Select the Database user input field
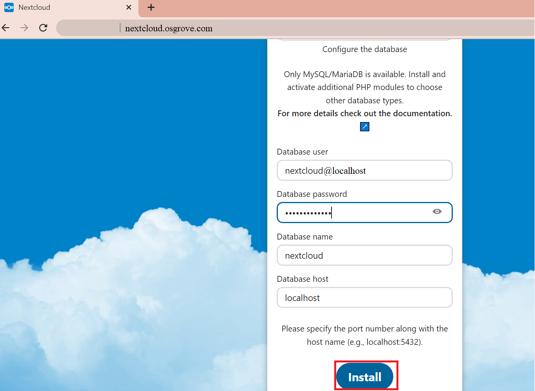Screen dimensions: 535x391 point(364,170)
